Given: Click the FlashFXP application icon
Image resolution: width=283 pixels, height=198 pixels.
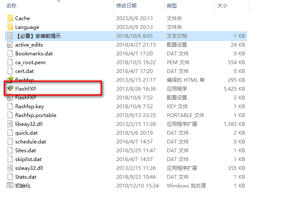Looking at the screenshot, I should tap(10, 88).
